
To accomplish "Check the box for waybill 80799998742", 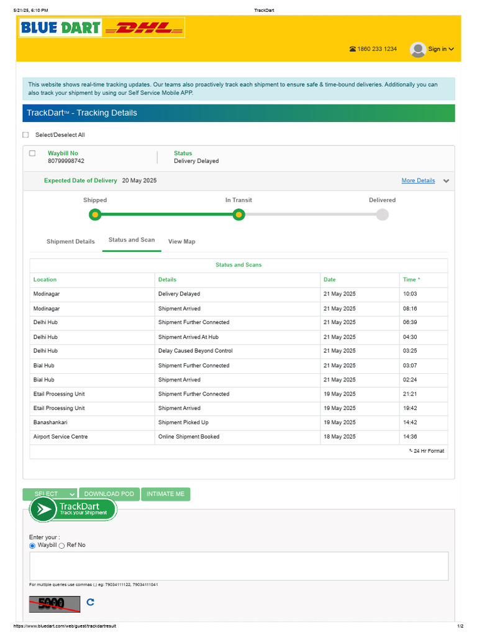I will tap(32, 154).
